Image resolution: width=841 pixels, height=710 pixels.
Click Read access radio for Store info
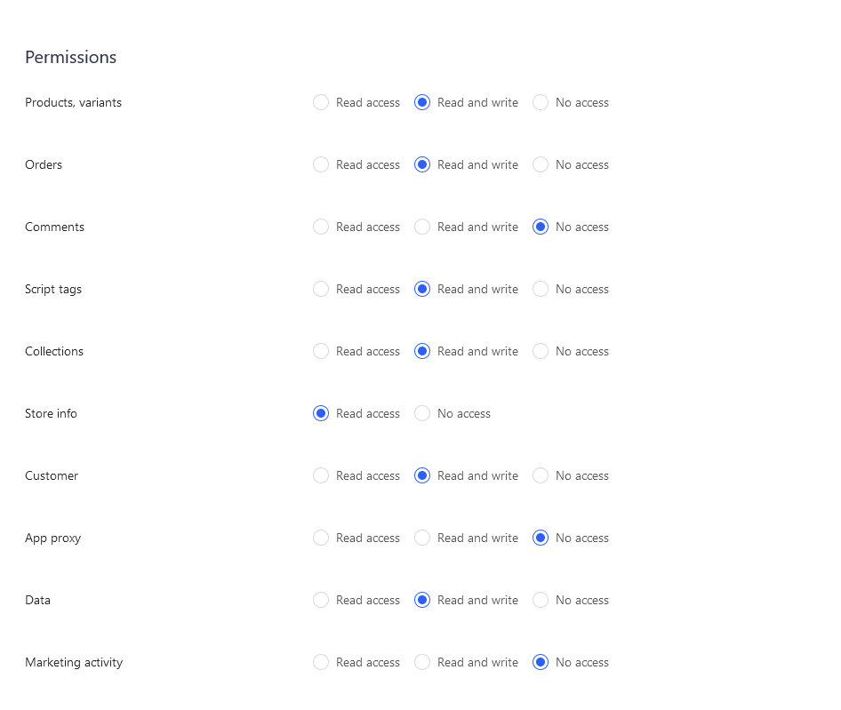(321, 413)
